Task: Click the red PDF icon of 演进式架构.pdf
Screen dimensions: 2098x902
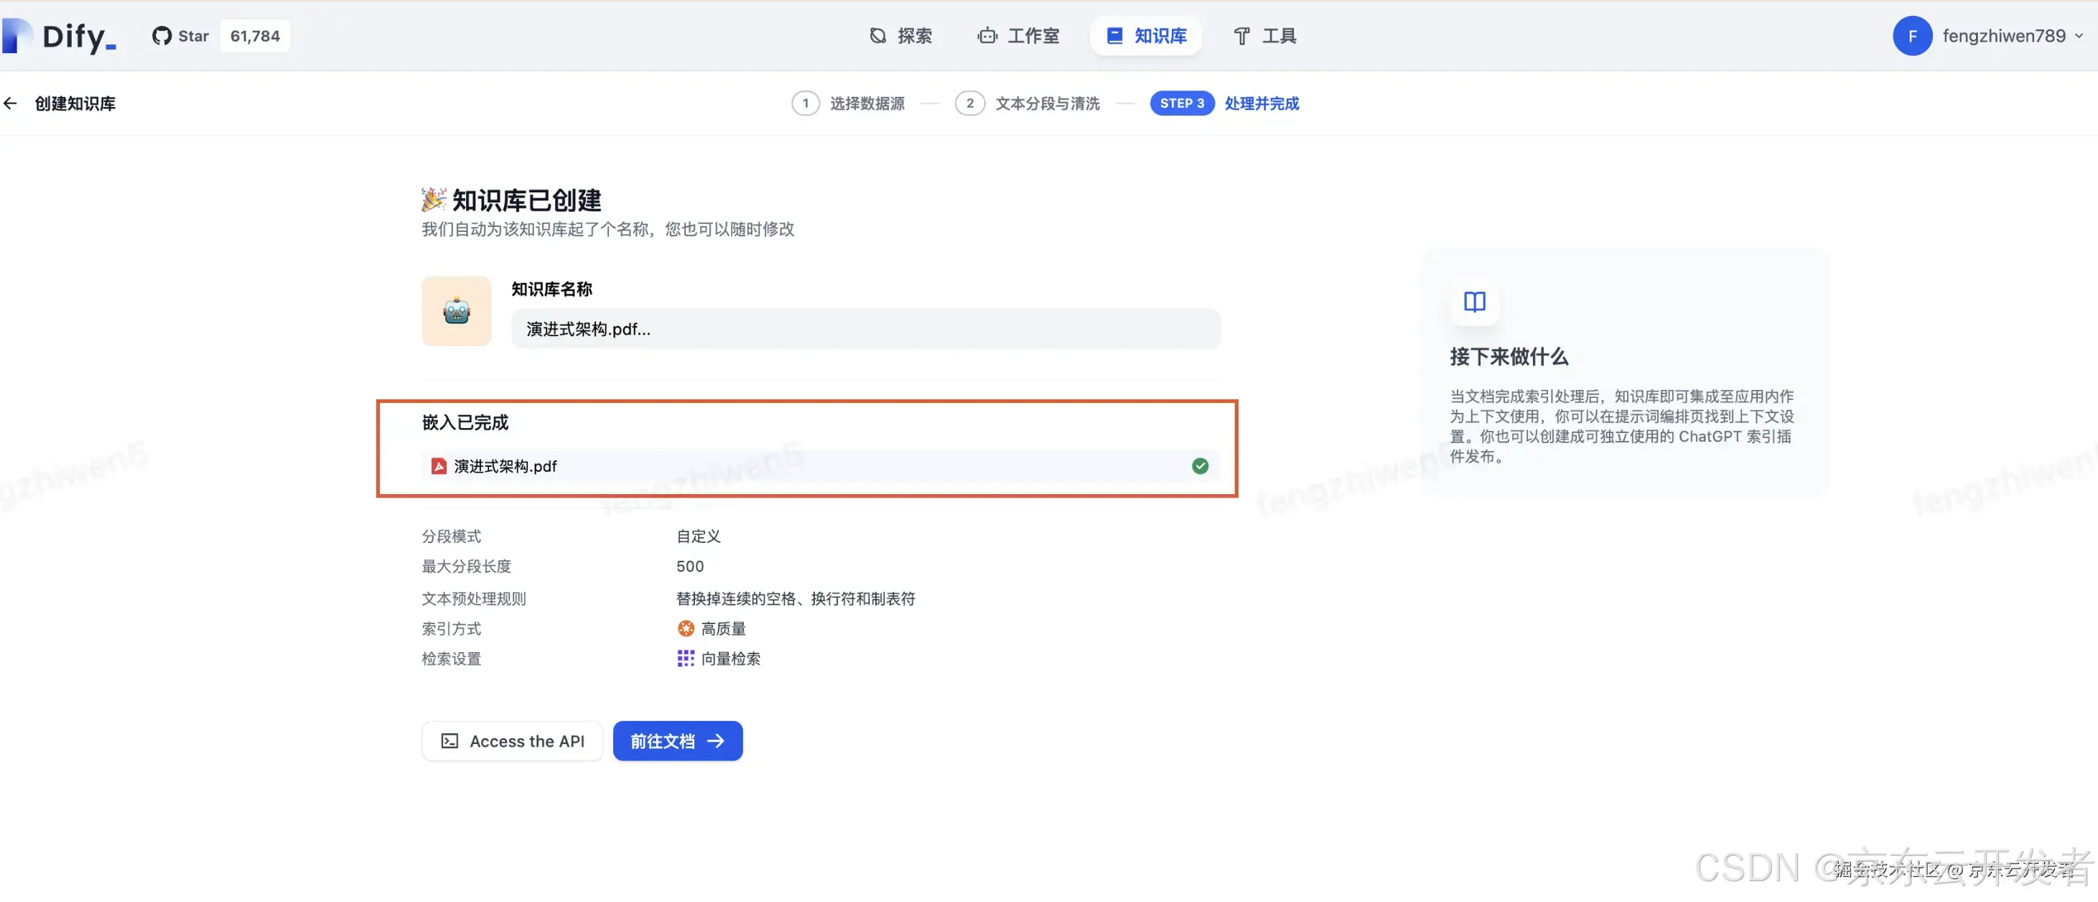Action: 438,466
